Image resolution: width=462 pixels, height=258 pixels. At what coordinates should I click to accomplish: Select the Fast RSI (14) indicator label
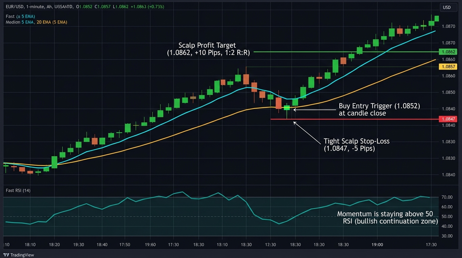click(18, 190)
